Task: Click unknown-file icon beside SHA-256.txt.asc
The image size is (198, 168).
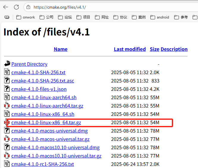Action: [x=7, y=80]
